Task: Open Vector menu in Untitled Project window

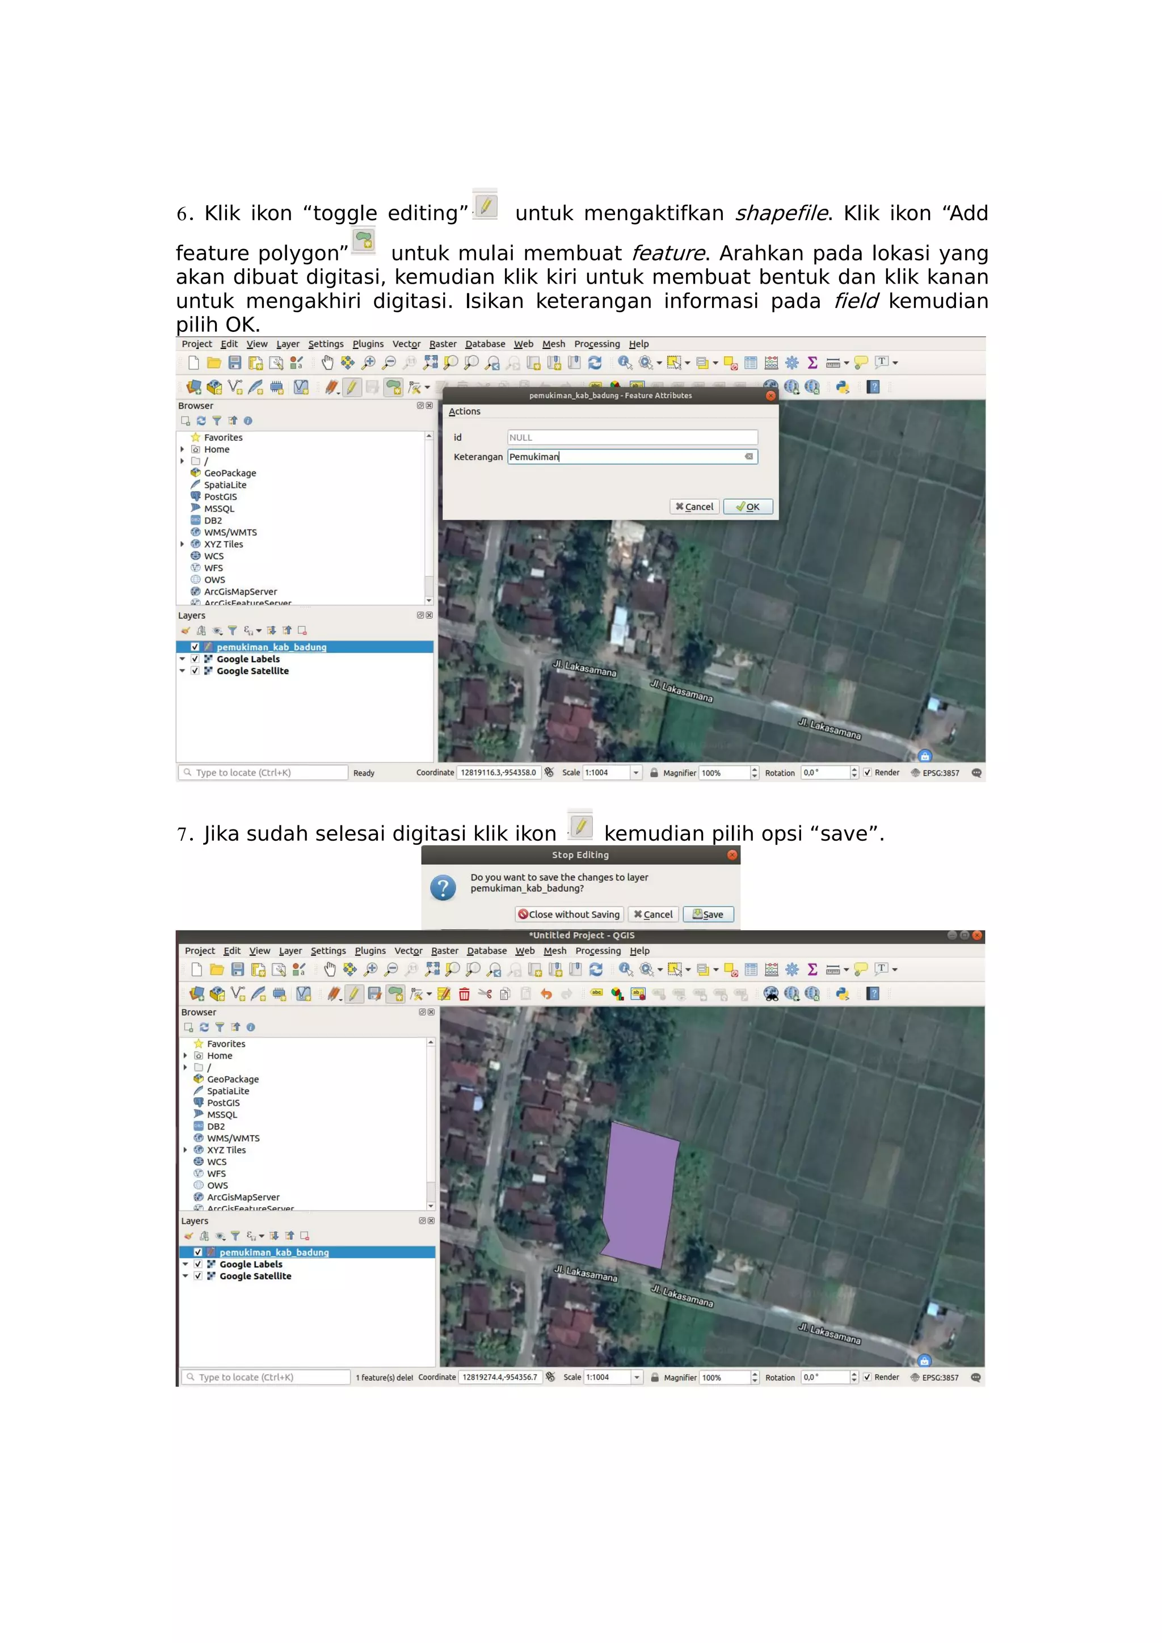Action: pos(408,951)
